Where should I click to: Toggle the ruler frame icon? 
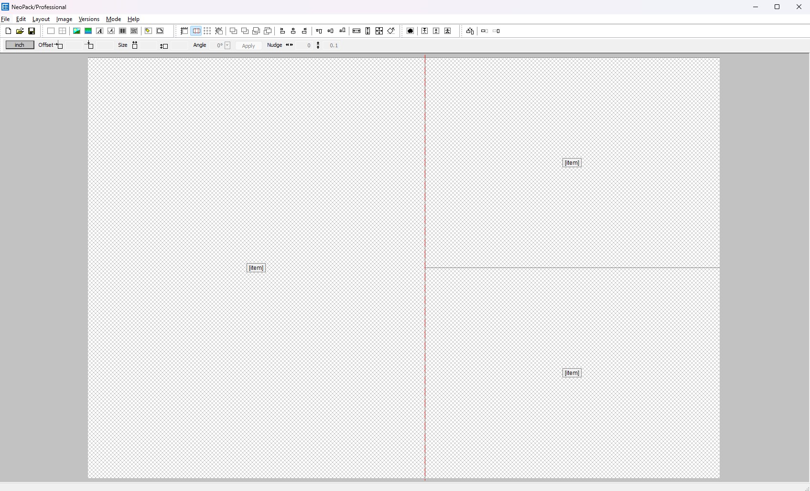coord(184,31)
